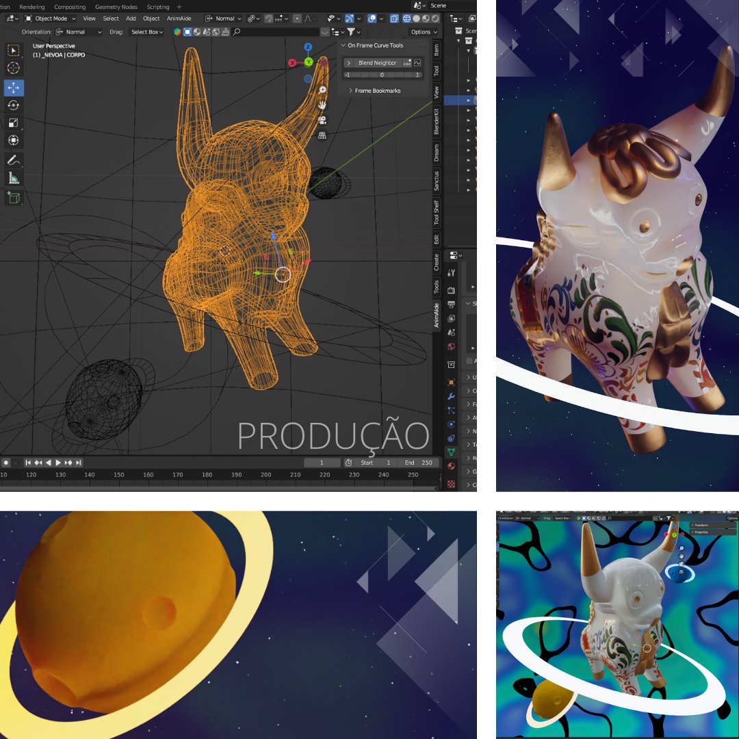The height and width of the screenshot is (739, 739).
Task: Expand the Blend Neighbor tool arrow
Action: coord(349,63)
